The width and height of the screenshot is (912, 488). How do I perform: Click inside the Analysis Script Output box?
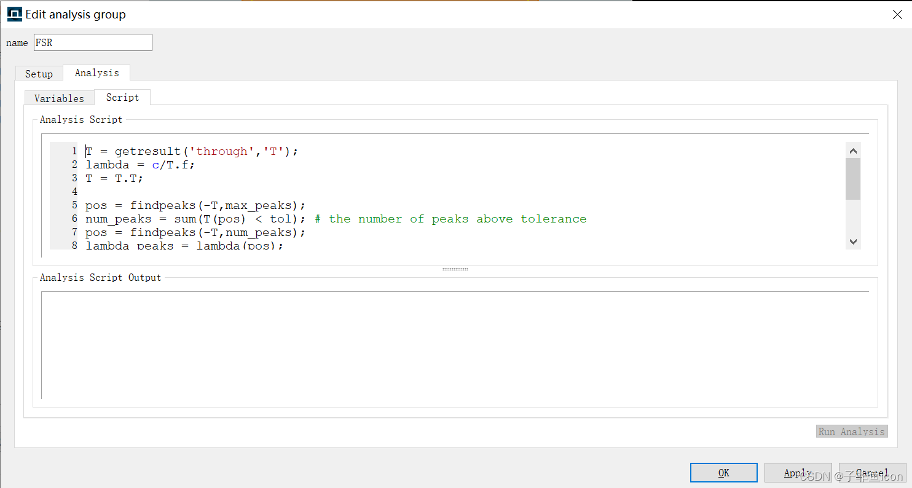[x=455, y=345]
